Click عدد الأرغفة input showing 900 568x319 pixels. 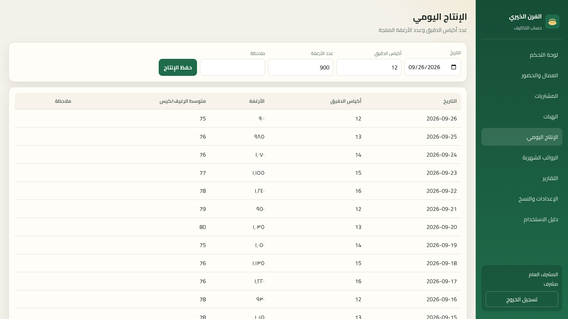[x=301, y=67]
